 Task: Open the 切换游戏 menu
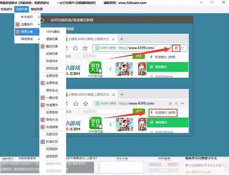(6, 9)
